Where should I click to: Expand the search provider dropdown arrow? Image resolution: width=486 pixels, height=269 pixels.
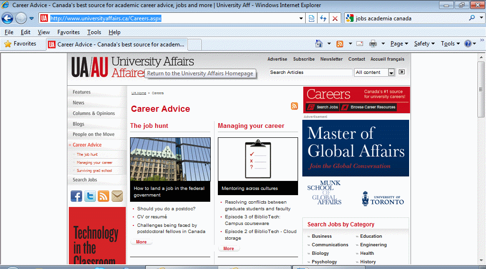tap(481, 18)
